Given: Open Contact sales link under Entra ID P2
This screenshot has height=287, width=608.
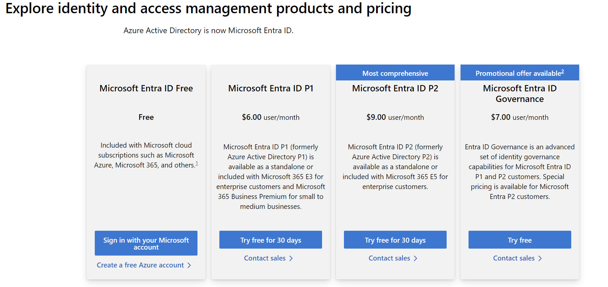Looking at the screenshot, I should [389, 258].
